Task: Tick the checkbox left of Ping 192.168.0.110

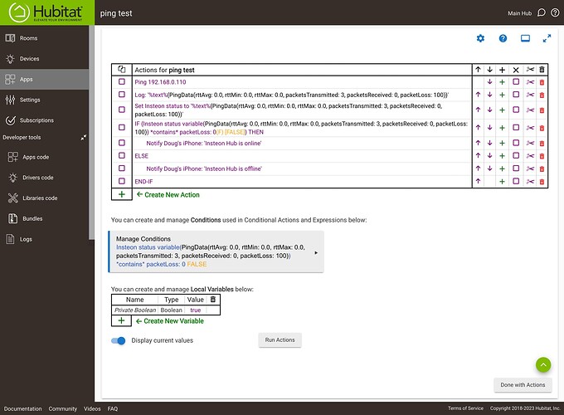Action: coord(122,81)
